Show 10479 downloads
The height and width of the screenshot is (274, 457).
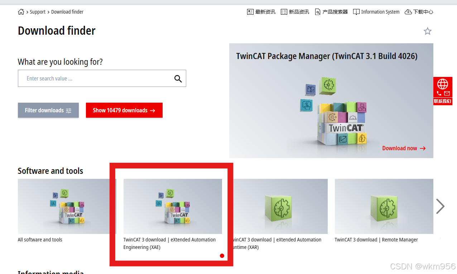coord(124,110)
